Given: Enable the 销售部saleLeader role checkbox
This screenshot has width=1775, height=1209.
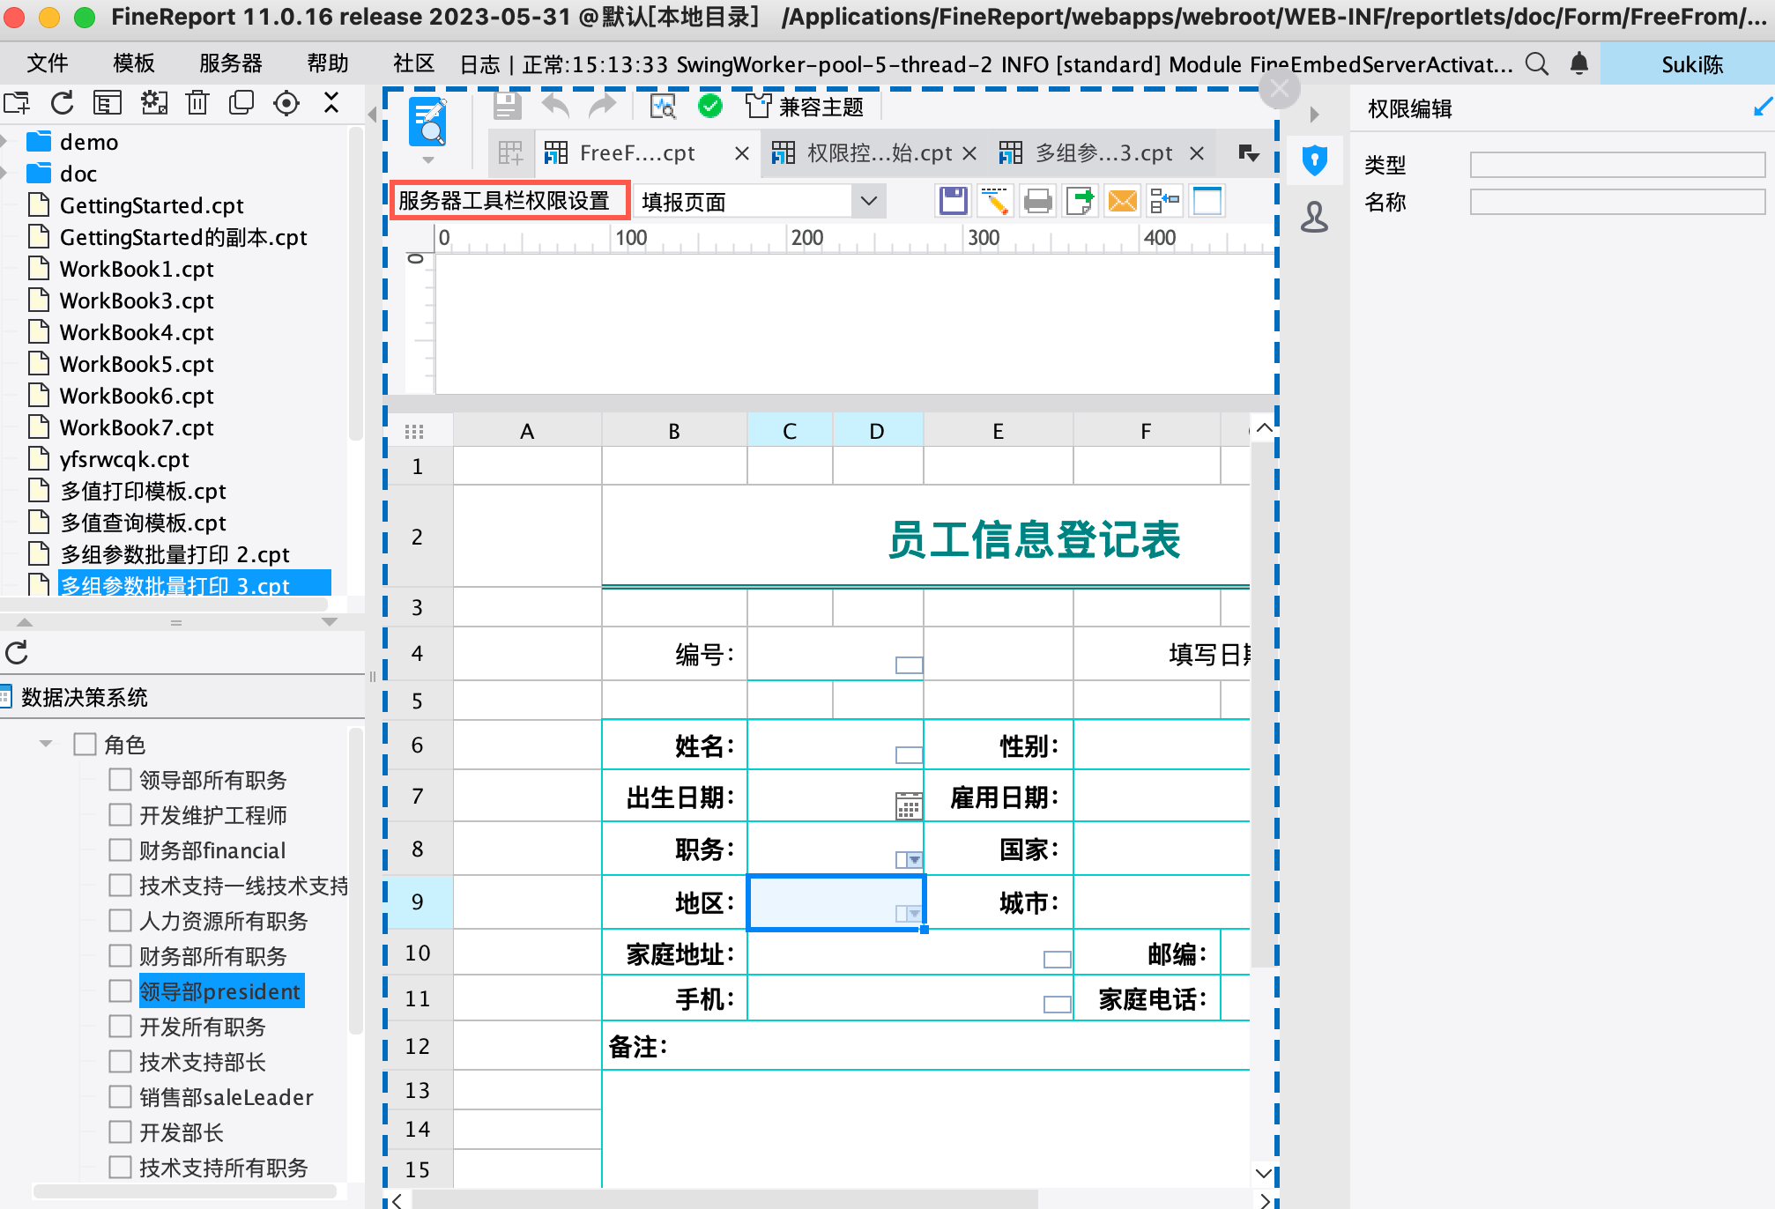Looking at the screenshot, I should pyautogui.click(x=120, y=1096).
